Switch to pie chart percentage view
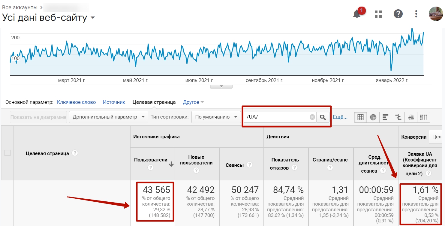Image resolution: width=445 pixels, height=226 pixels. 373,117
